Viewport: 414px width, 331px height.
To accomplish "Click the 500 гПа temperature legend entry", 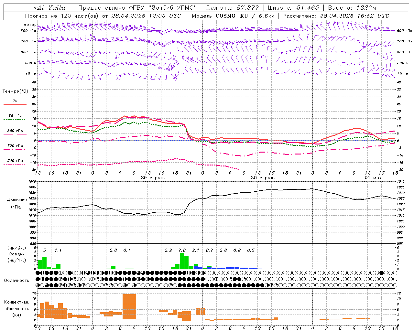I will [15, 161].
